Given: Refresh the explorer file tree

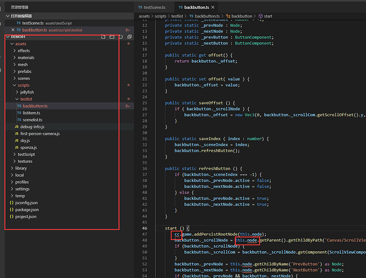Looking at the screenshot, I should click(x=121, y=37).
